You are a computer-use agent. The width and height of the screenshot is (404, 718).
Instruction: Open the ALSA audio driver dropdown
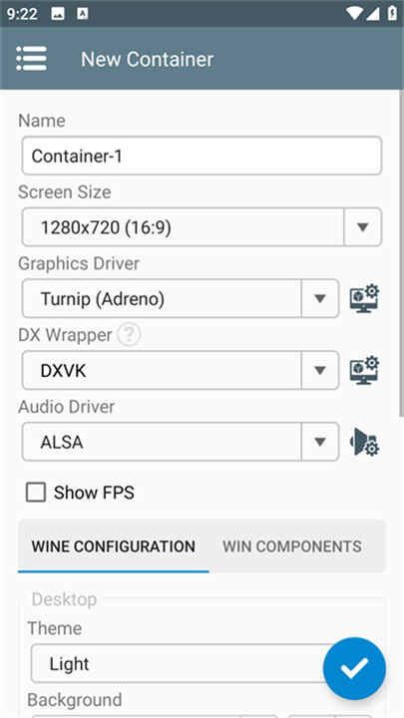(x=181, y=442)
